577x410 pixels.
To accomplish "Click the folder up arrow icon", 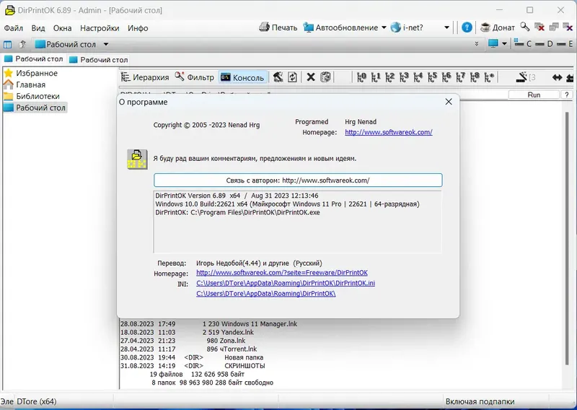I will [x=22, y=44].
